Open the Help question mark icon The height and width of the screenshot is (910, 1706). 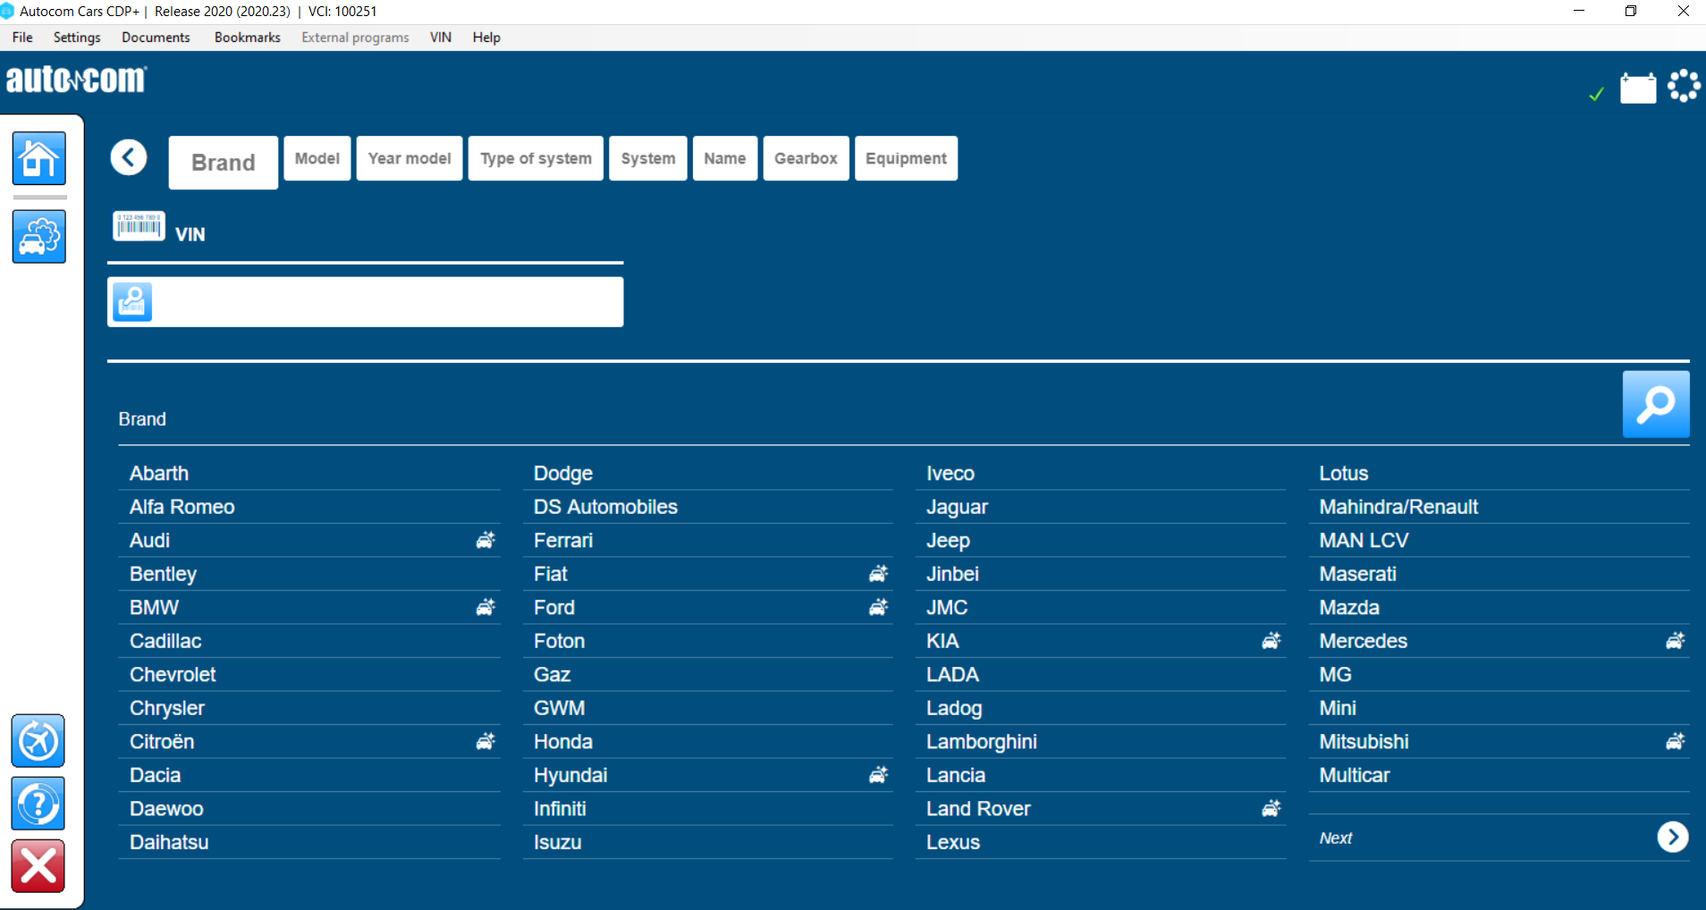(38, 803)
